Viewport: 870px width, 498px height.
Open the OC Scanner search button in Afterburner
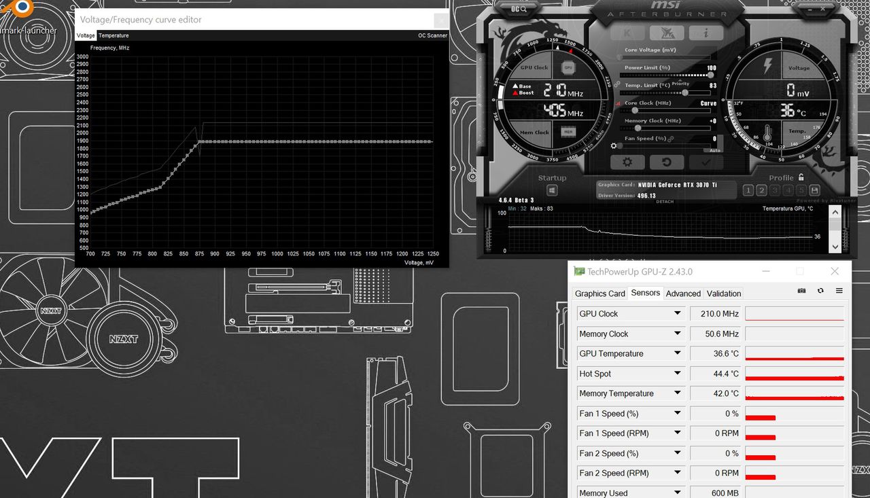pyautogui.click(x=519, y=9)
